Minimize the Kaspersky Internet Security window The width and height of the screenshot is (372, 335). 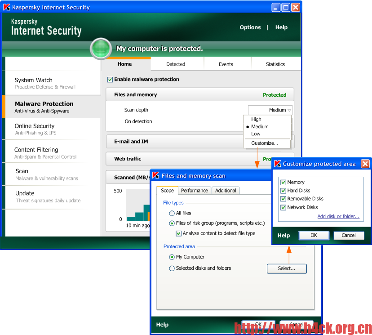[275, 7]
